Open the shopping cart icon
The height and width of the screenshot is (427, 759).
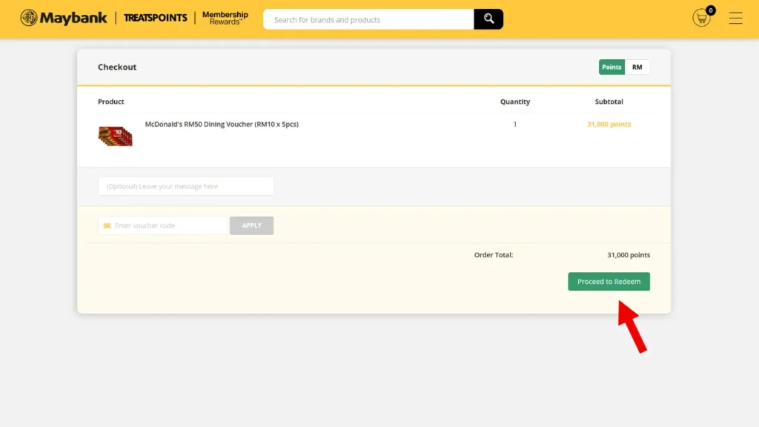(701, 19)
